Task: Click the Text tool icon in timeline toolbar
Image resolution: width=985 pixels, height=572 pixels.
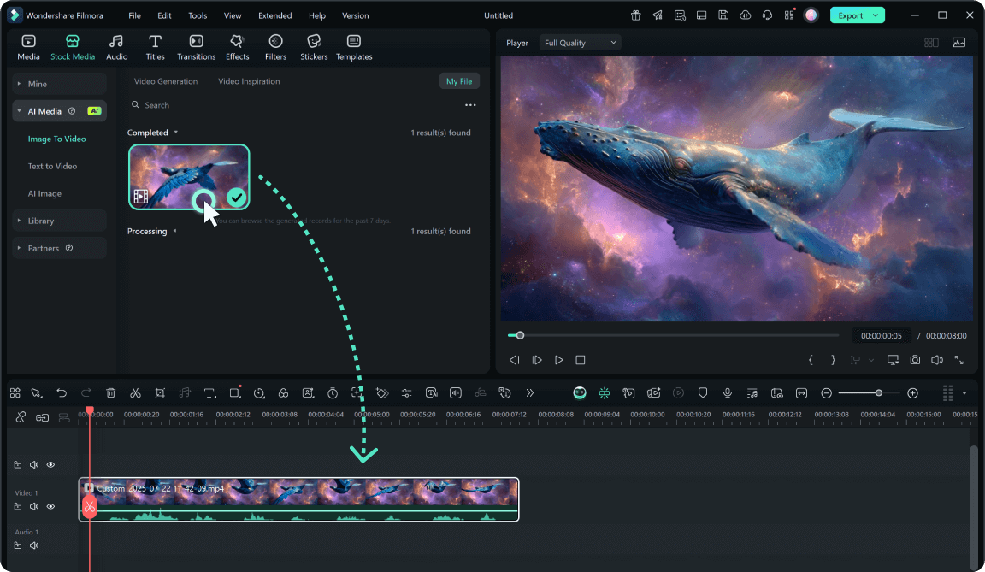Action: click(209, 393)
